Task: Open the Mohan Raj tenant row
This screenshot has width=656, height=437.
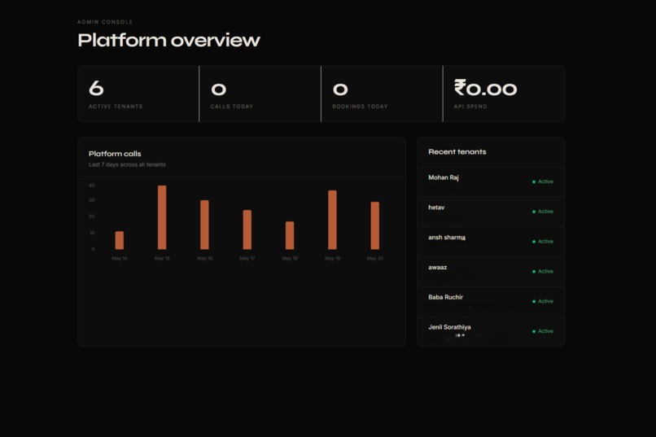Action: click(x=491, y=182)
